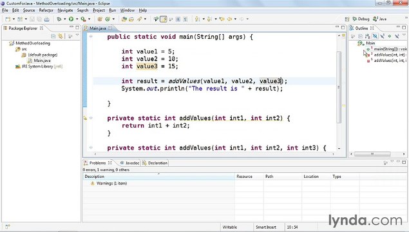409x232 pixels.
Task: Toggle Hide Local Types in Outline
Action: click(x=397, y=36)
